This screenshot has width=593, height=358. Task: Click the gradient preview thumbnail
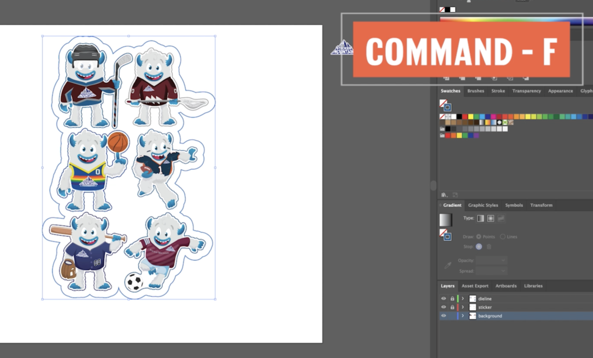pos(445,220)
